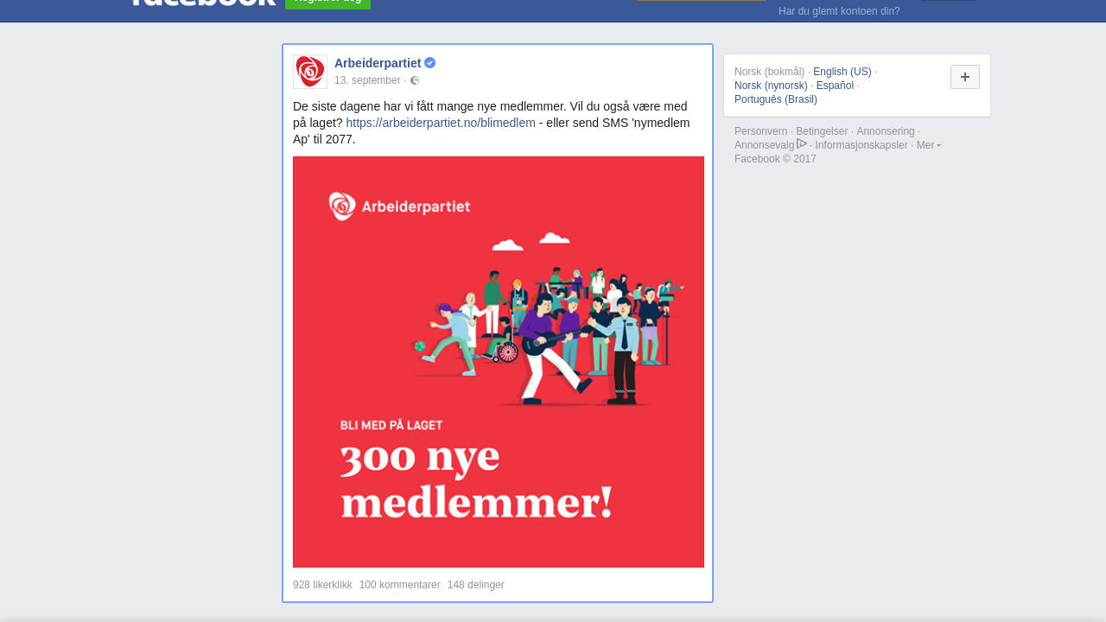View the 928 likerklikk list

pyautogui.click(x=322, y=585)
